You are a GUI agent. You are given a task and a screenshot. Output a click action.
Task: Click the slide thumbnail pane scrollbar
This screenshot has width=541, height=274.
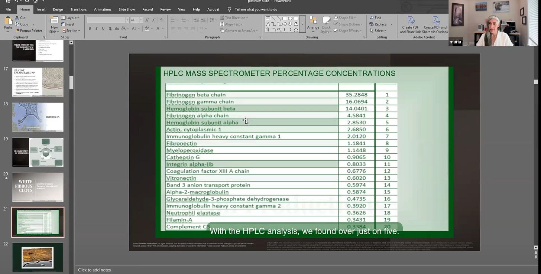pyautogui.click(x=71, y=82)
